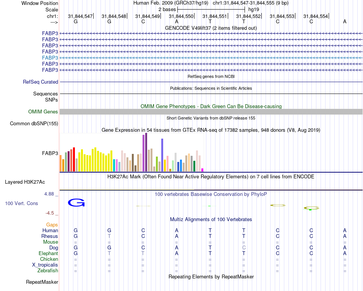Click the GENCODE V49lift37 track title

(x=211, y=28)
